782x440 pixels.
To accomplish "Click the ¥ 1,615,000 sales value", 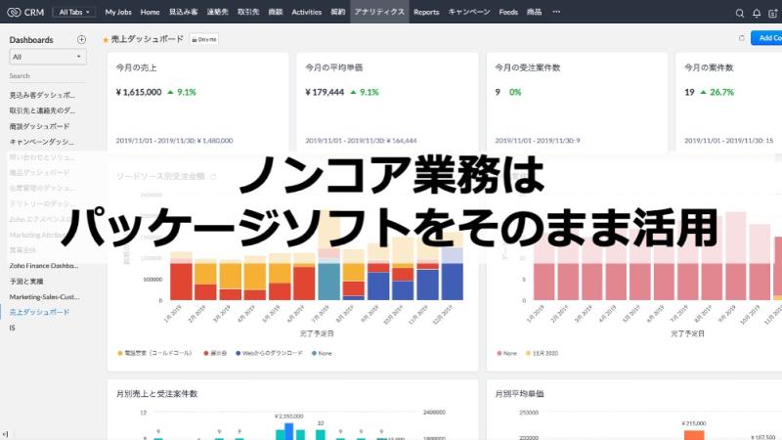I will pyautogui.click(x=139, y=92).
